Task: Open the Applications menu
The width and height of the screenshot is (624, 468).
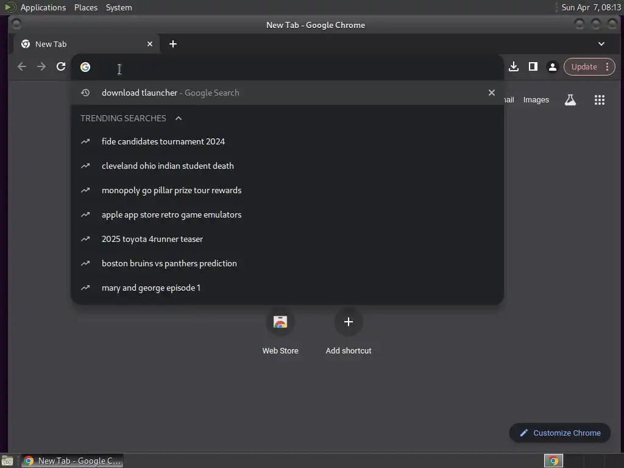Action: pos(43,7)
